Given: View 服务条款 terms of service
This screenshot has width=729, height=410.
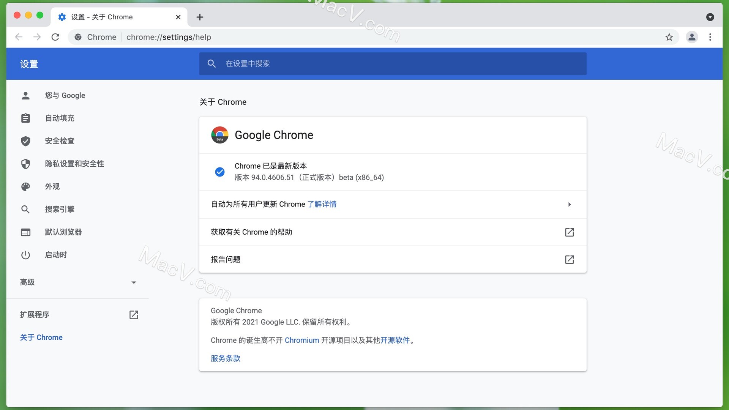Looking at the screenshot, I should click(225, 358).
